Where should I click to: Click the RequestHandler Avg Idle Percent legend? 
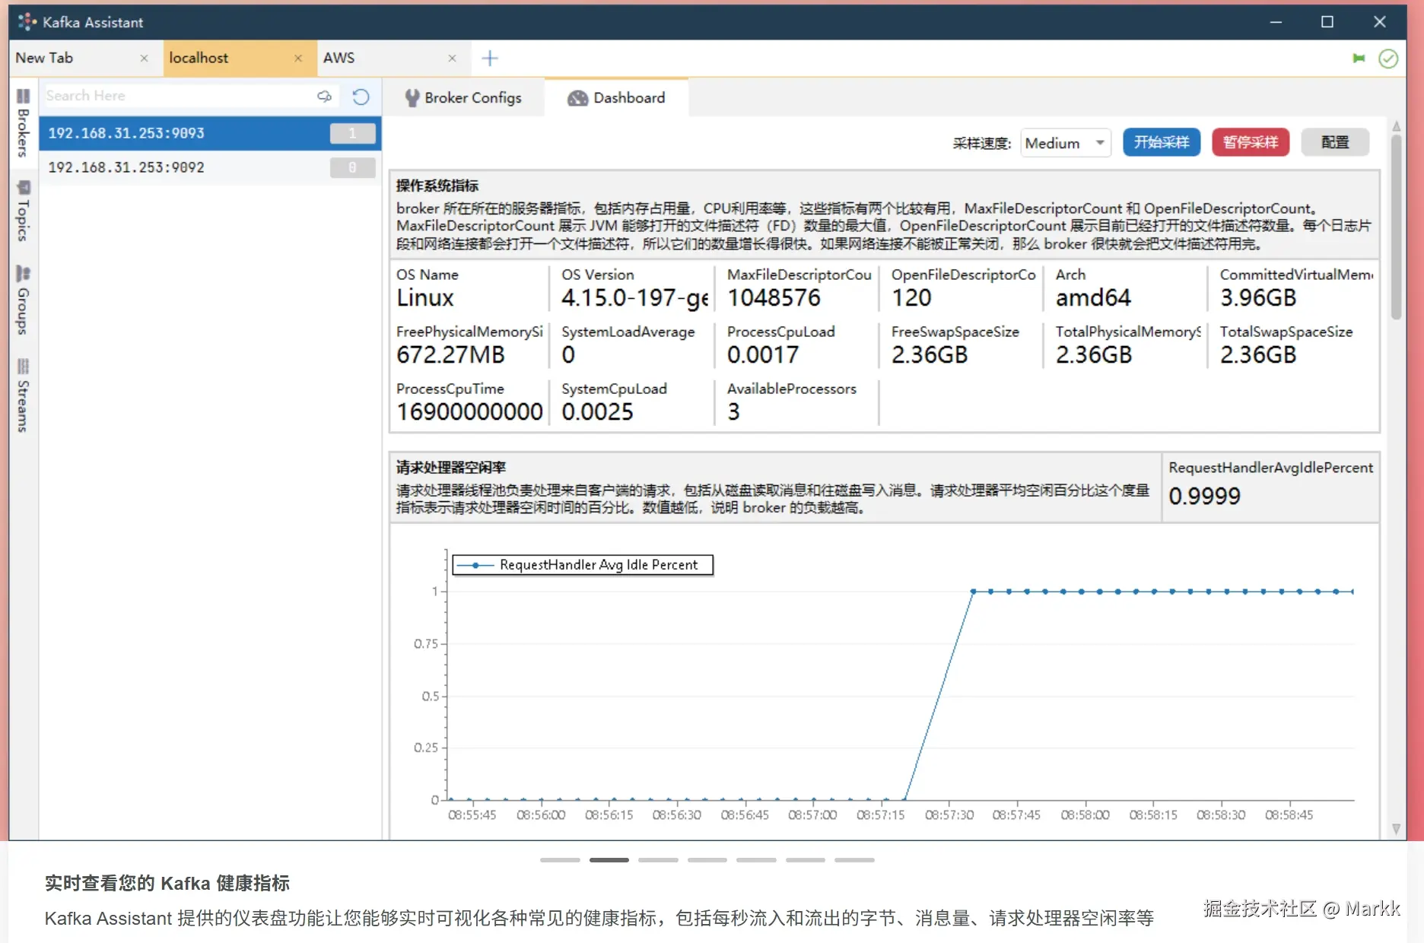583,565
